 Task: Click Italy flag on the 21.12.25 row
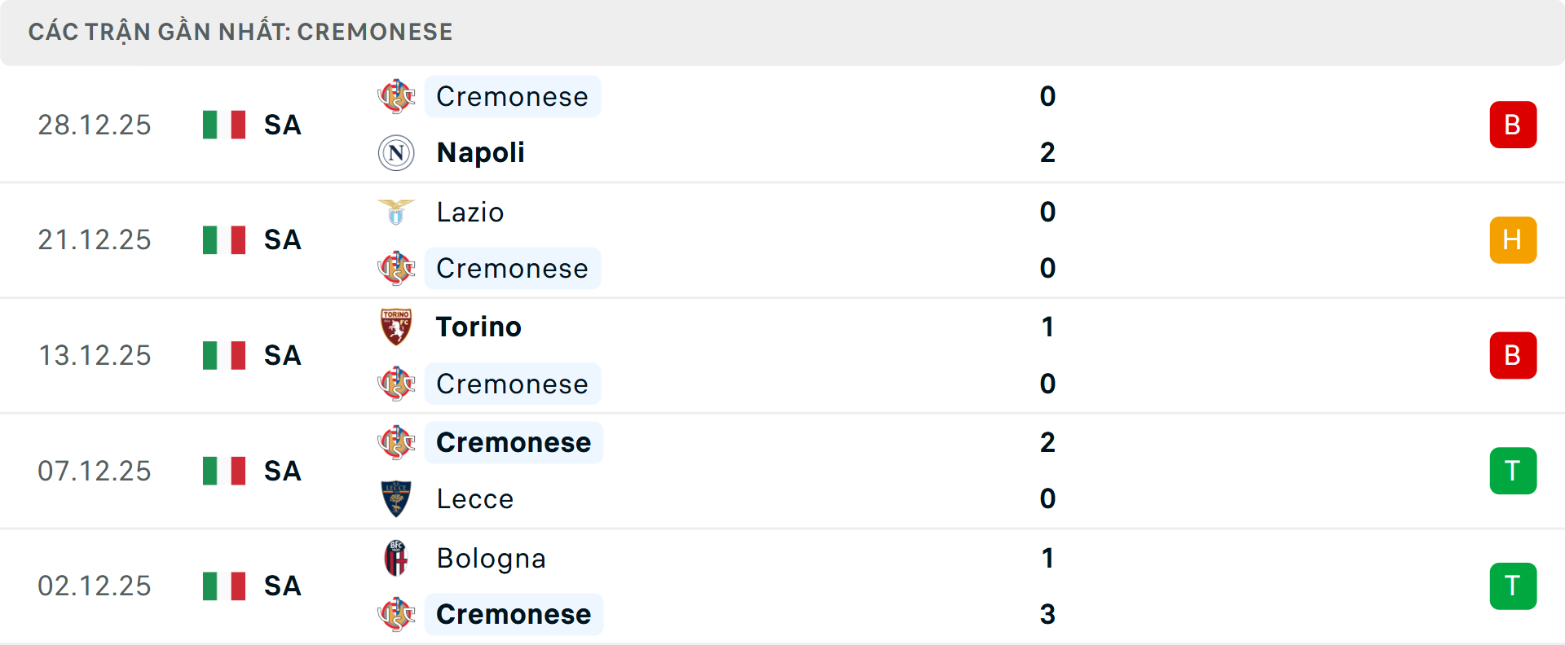tap(224, 240)
